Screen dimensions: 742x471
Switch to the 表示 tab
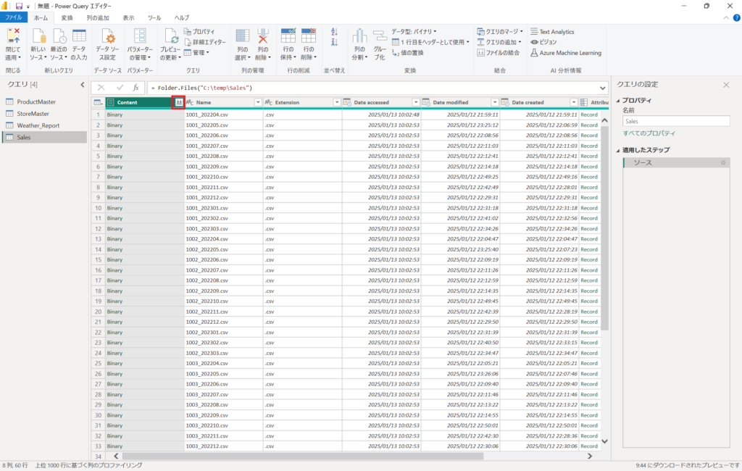(129, 17)
